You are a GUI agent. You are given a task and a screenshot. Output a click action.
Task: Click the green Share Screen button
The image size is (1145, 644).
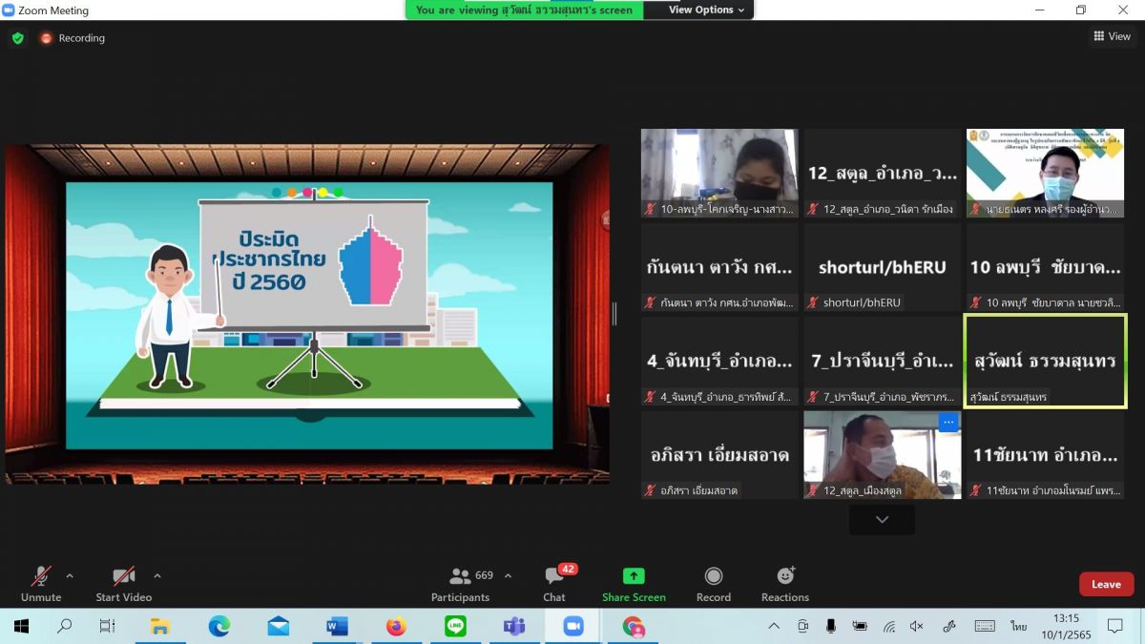point(634,584)
